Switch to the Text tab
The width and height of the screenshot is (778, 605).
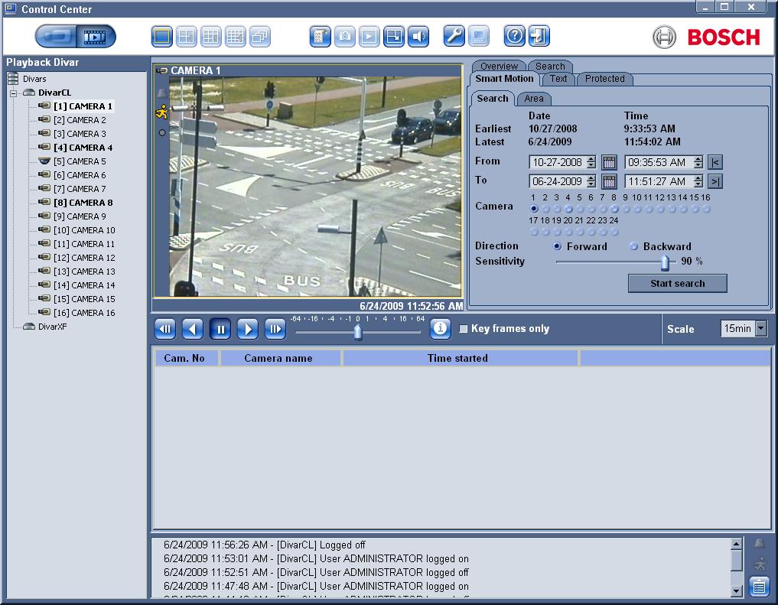(558, 78)
